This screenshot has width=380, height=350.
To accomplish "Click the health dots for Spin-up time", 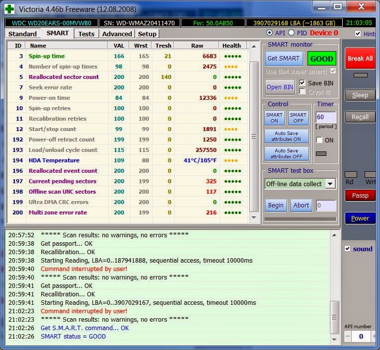I will pyautogui.click(x=232, y=57).
